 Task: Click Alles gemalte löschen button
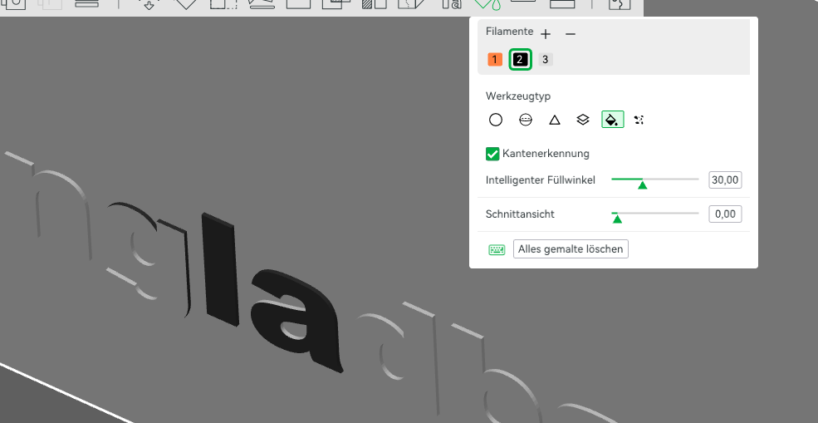[571, 249]
